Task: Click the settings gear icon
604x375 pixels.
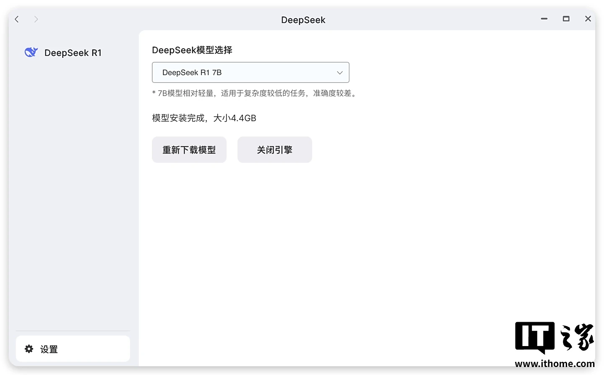Action: [29, 349]
